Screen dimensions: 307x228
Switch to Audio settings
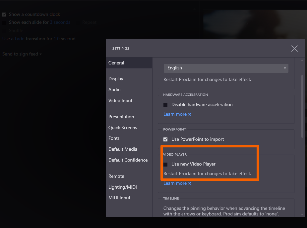tap(114, 90)
